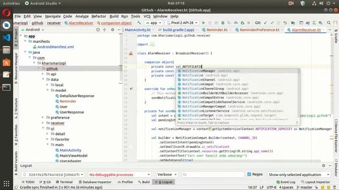The image size is (339, 190).
Task: Open the app run configuration dropdown
Action: 154,23
